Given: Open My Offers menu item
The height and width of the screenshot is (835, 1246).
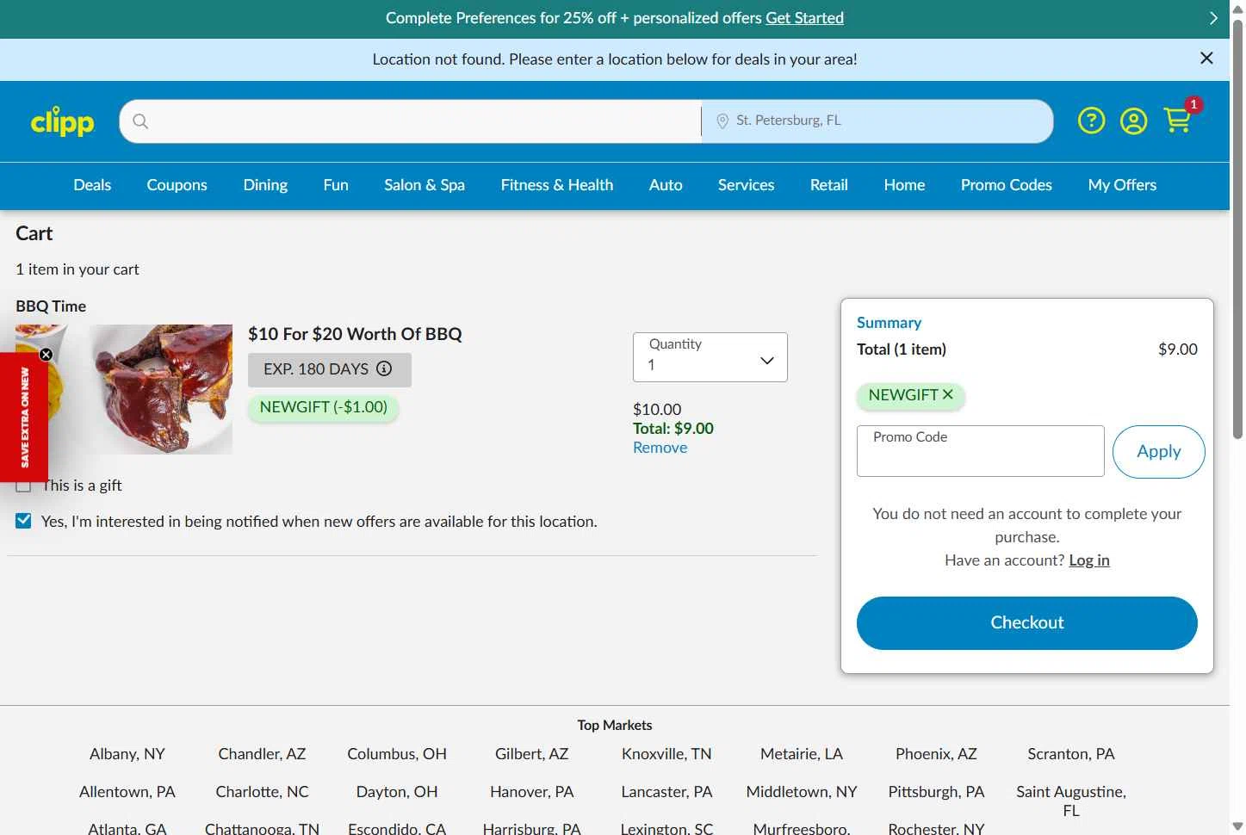Looking at the screenshot, I should [1122, 185].
